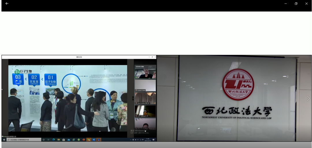Click the Task View icon in taskbar
This screenshot has height=148, width=312.
pyautogui.click(x=48, y=140)
